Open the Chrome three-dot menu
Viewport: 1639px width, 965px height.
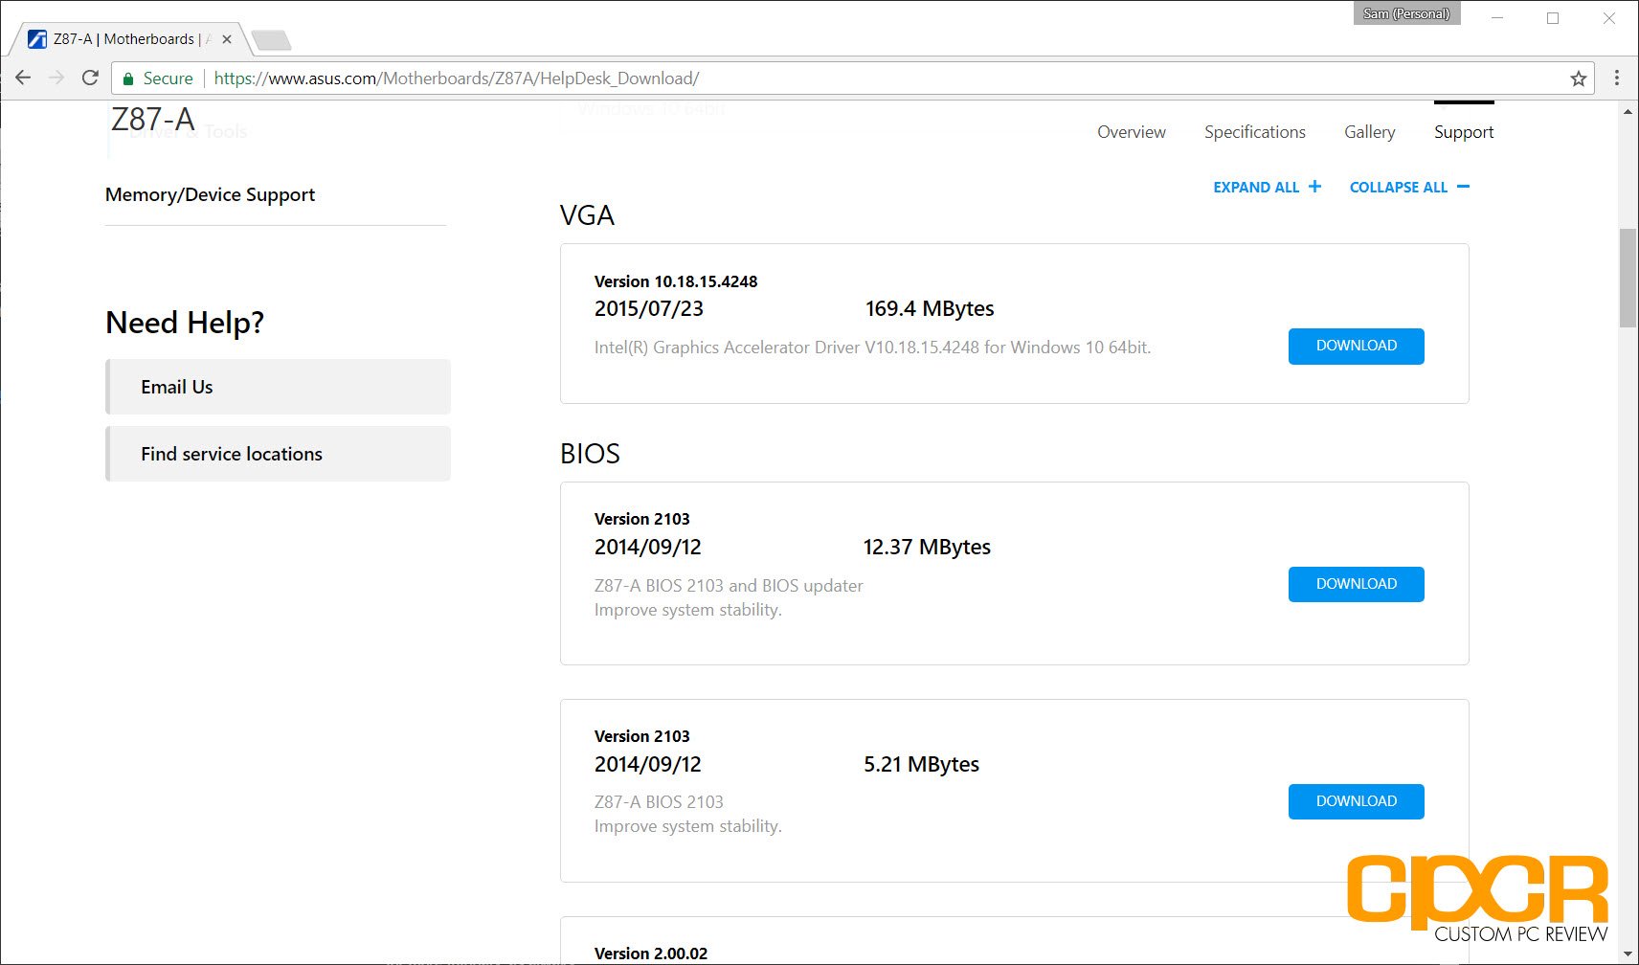tap(1617, 78)
